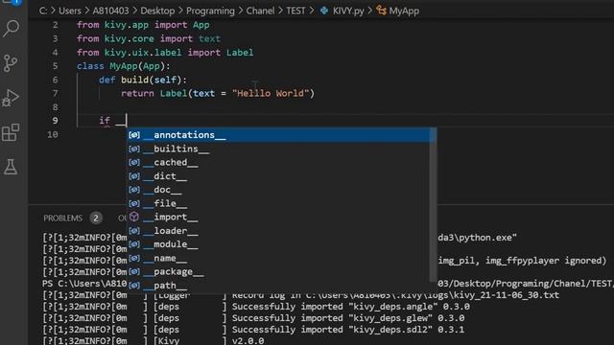Open the Extensions view
The image size is (614, 345).
[11, 132]
